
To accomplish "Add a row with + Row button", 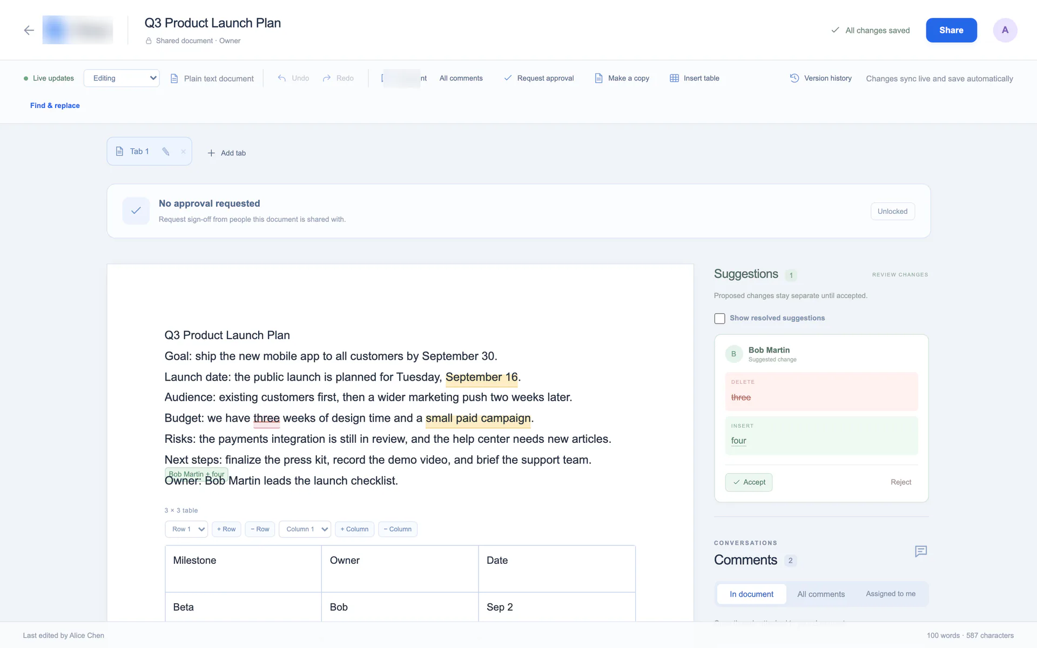I will pos(226,529).
